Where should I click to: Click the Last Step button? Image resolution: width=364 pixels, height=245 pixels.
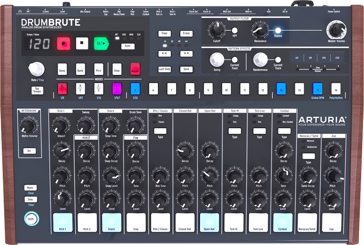[164, 69]
